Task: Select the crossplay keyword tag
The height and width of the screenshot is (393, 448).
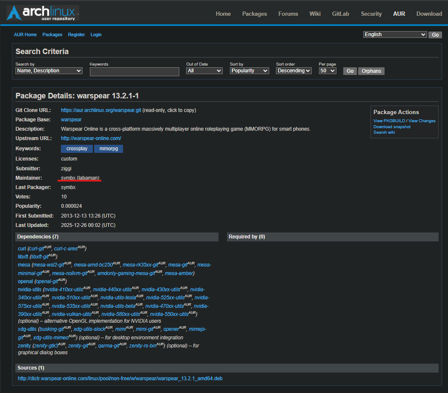Action: (77, 149)
